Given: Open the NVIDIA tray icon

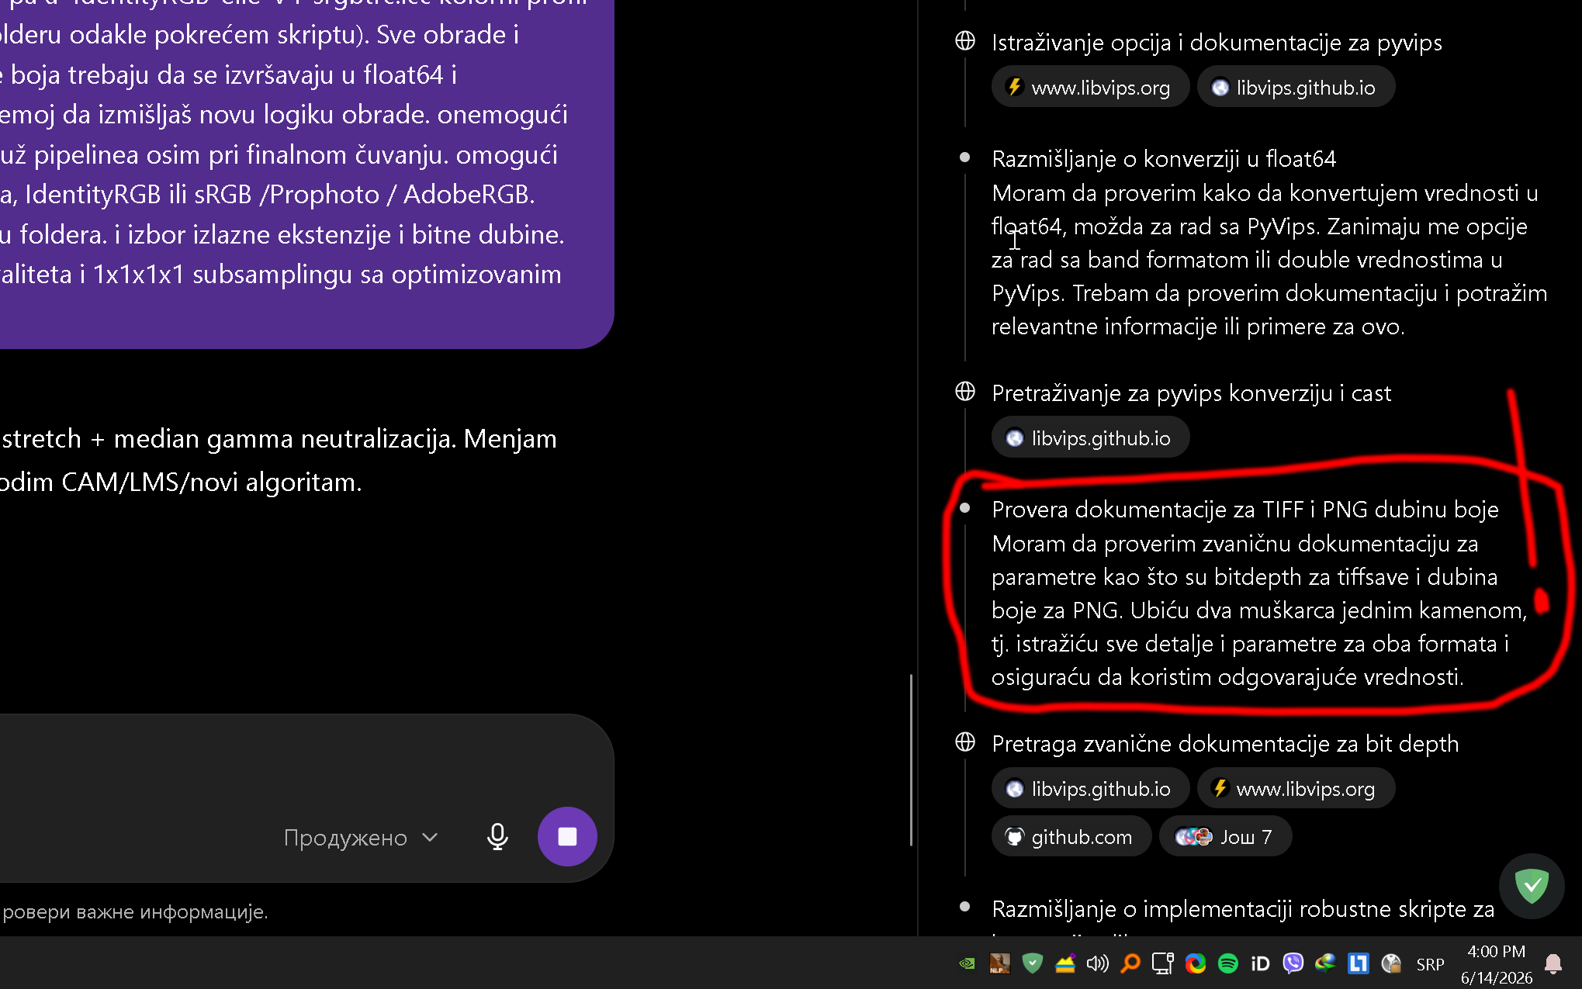Looking at the screenshot, I should point(967,963).
